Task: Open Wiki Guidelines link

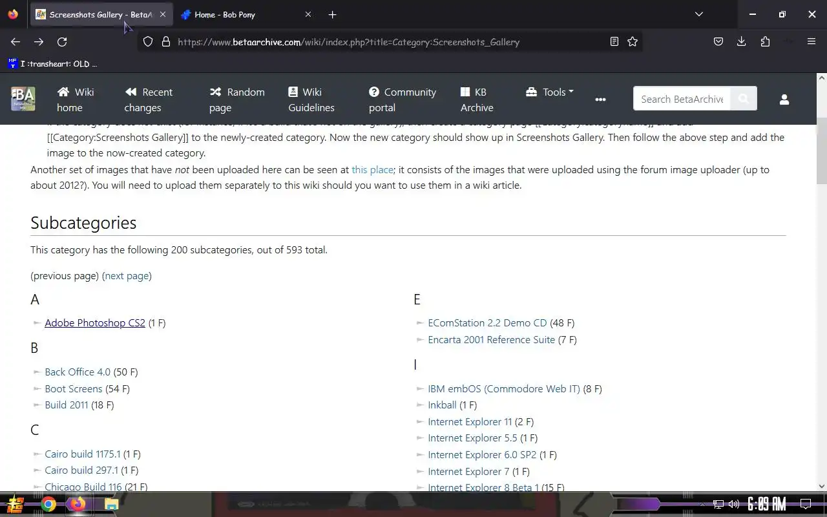Action: 311,100
